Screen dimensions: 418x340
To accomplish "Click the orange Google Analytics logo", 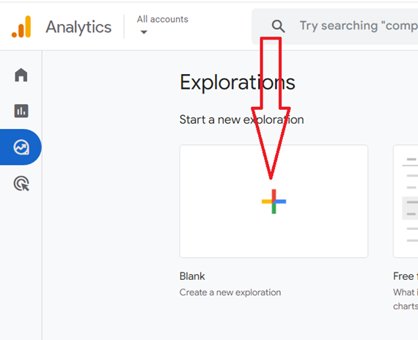I will tap(21, 26).
